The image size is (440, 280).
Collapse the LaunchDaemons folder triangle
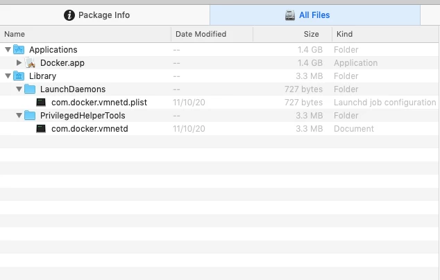(x=19, y=89)
